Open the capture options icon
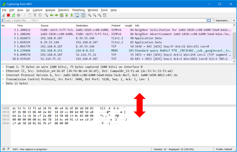 coord(19,15)
